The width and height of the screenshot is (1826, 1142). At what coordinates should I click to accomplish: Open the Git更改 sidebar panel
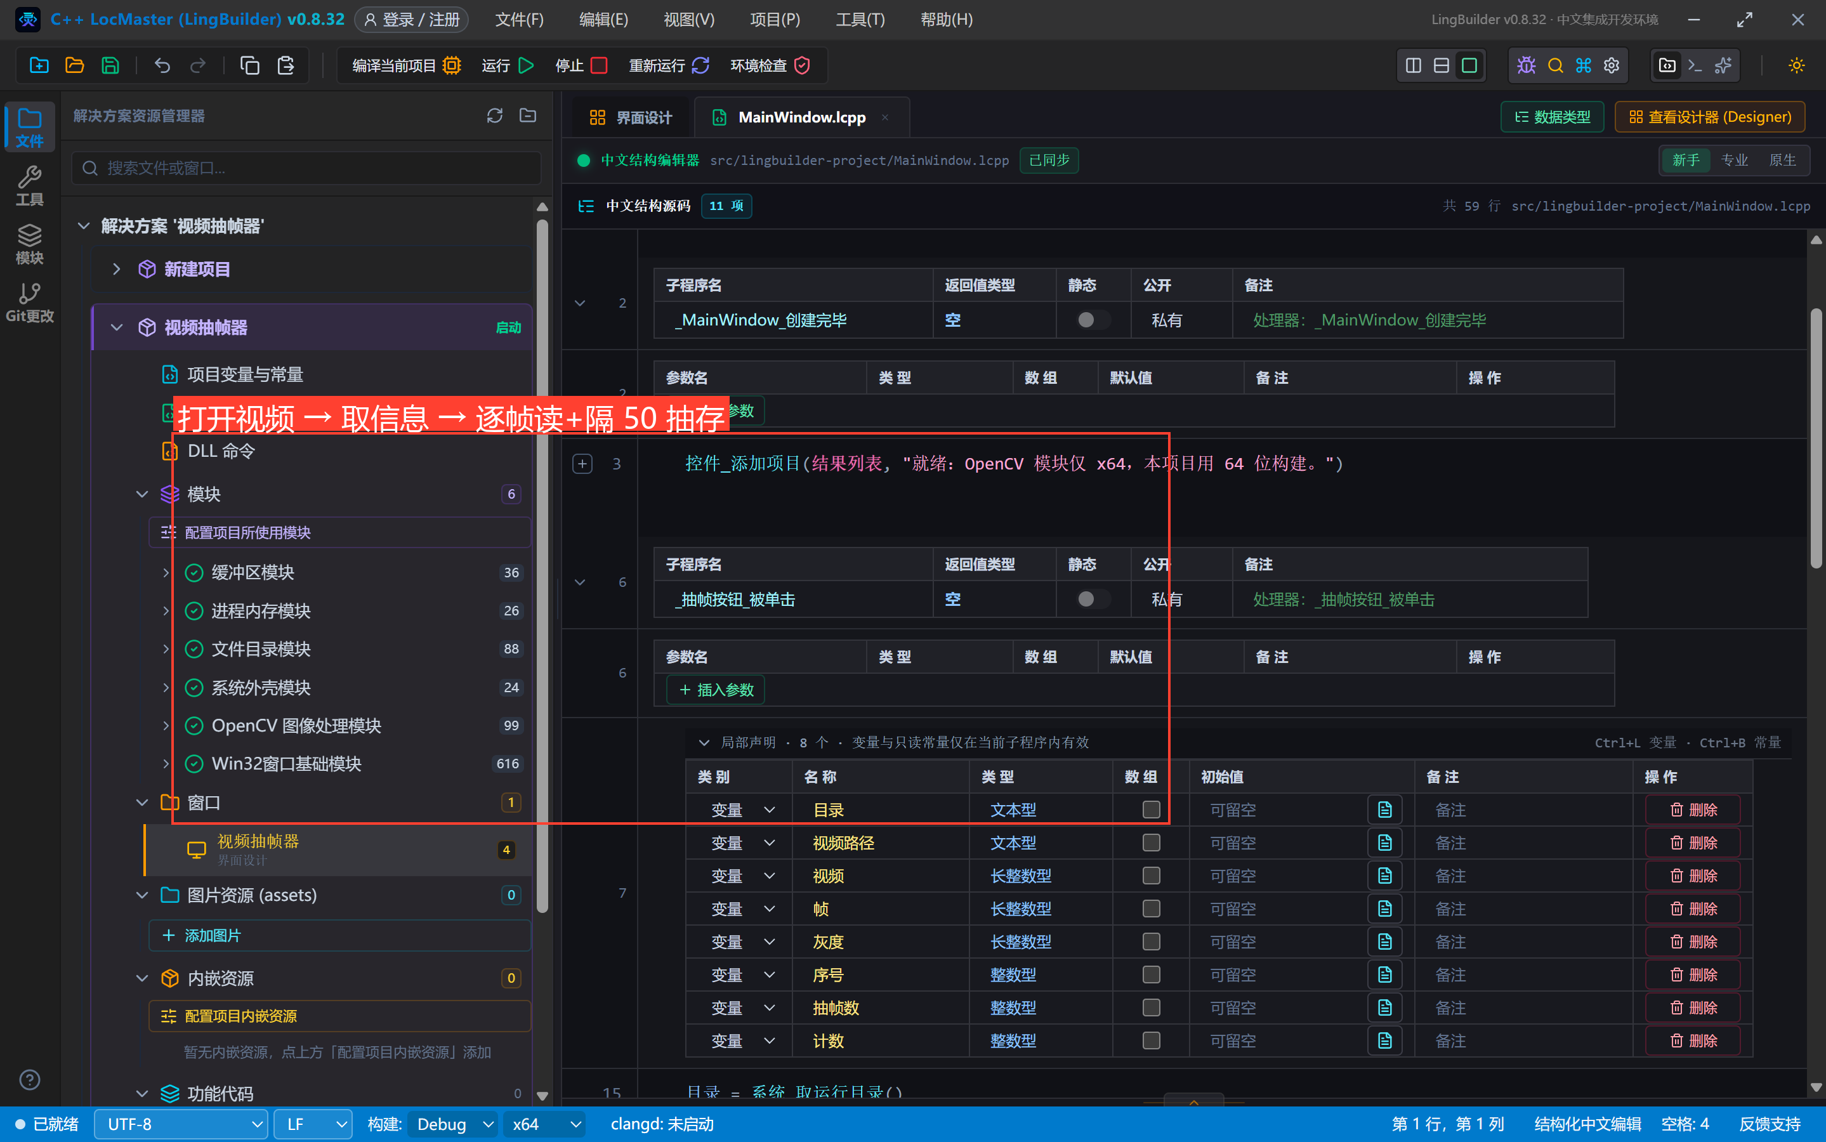[29, 302]
